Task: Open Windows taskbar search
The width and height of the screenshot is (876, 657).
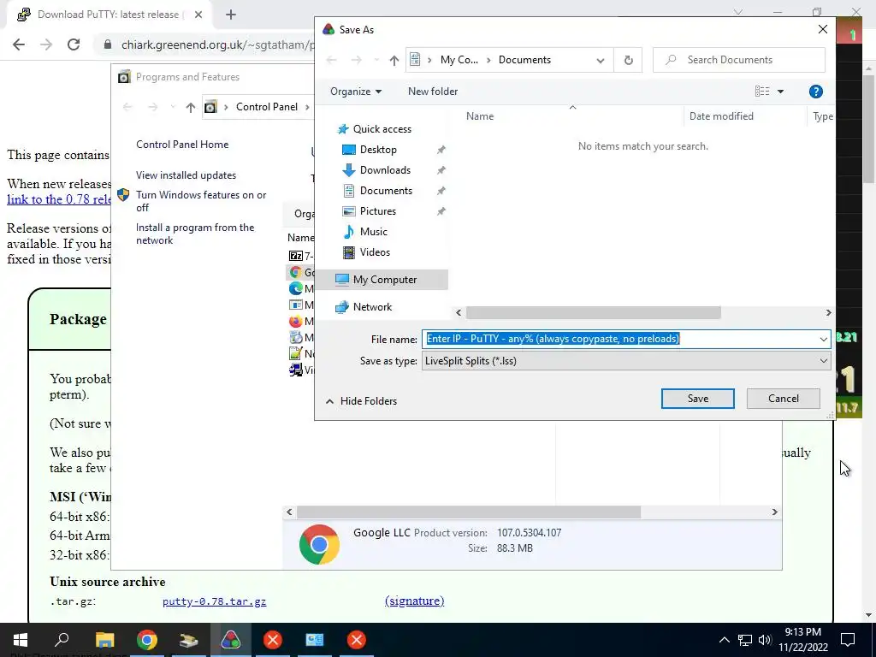Action: pos(62,640)
